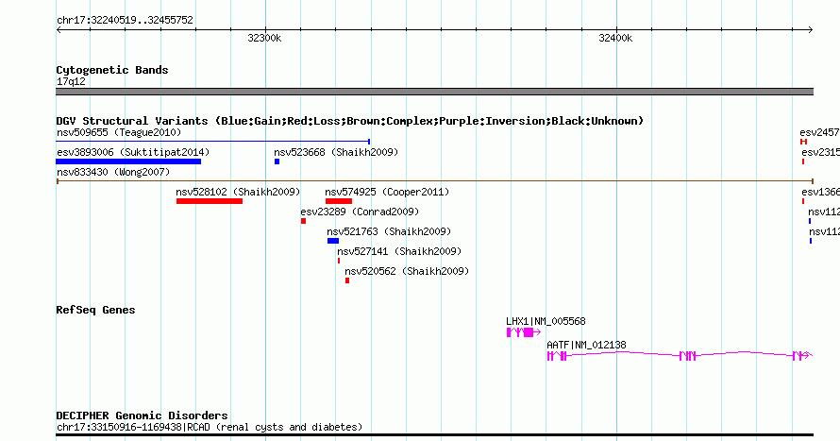
Task: Click the AATF|NM_012138 gene label
Action: pos(586,345)
